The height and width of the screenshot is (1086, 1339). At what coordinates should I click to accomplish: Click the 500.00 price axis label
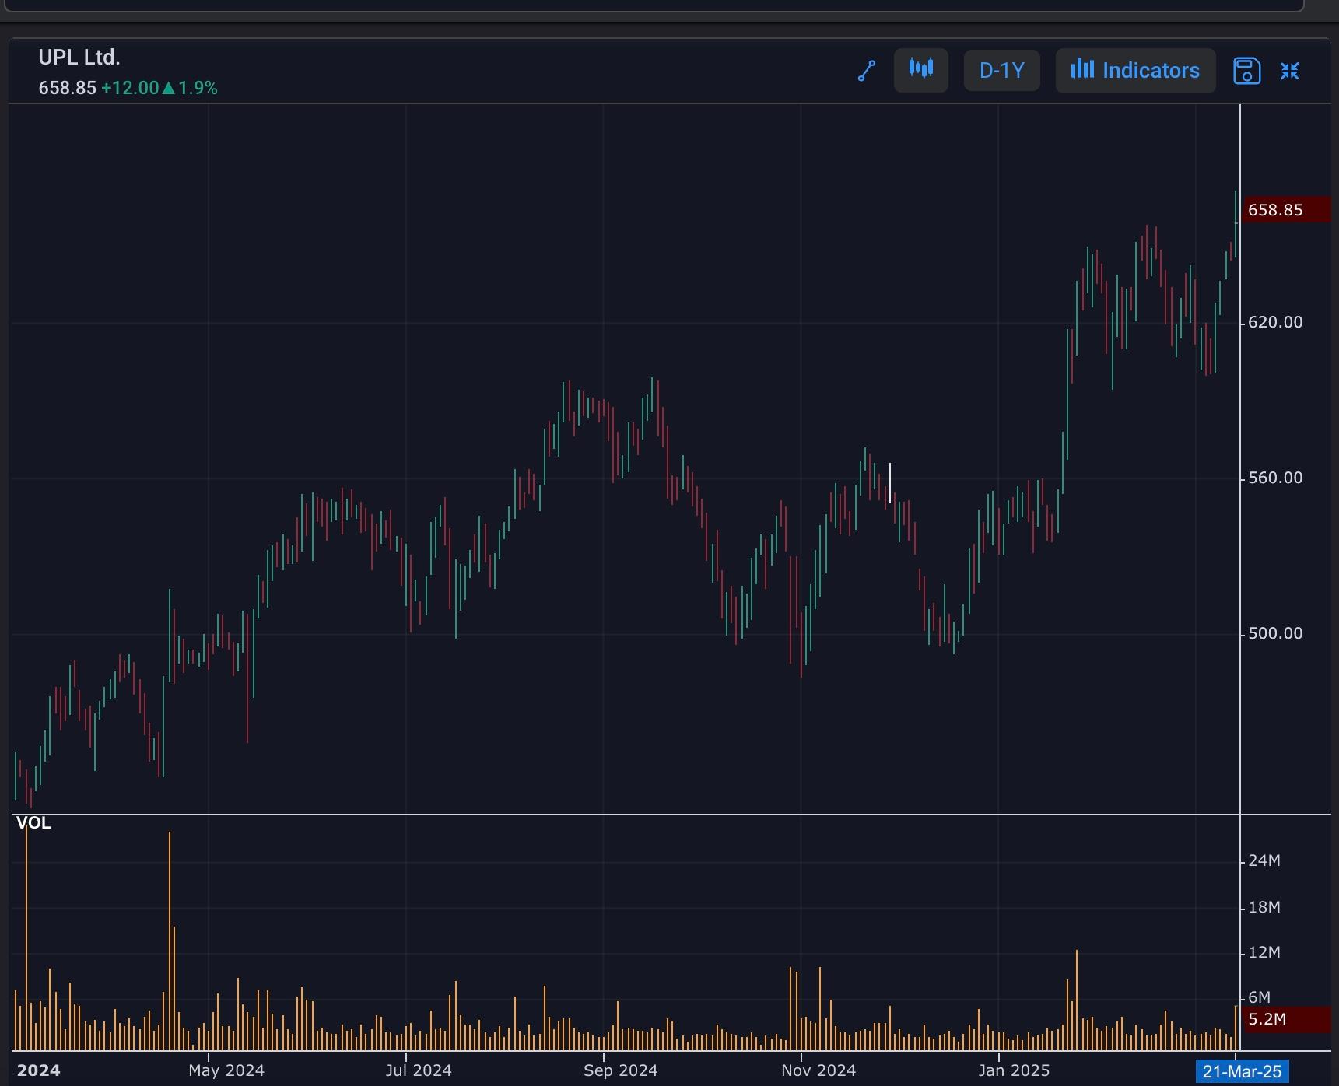point(1275,633)
